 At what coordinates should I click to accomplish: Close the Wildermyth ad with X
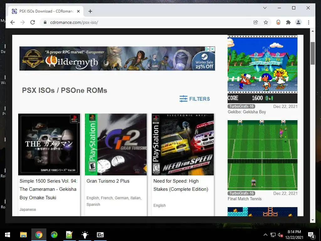(213, 49)
